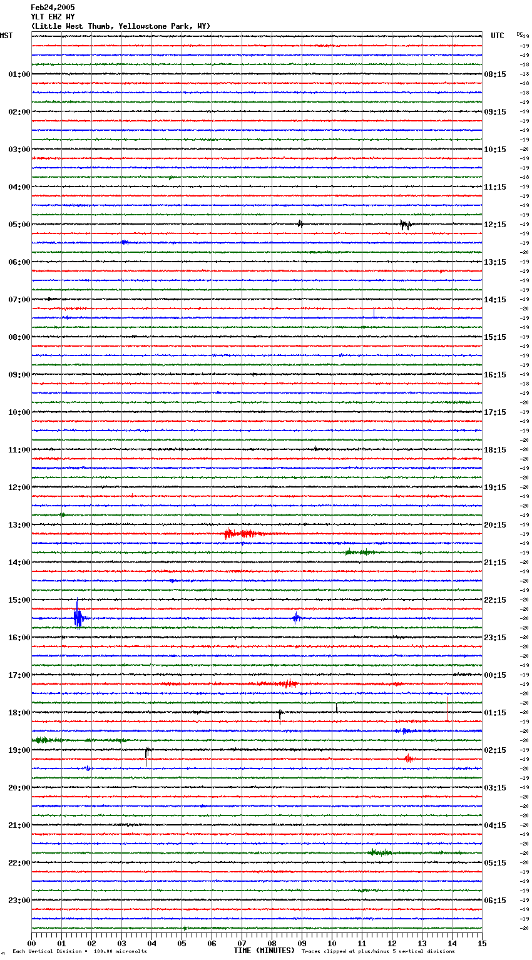Image resolution: width=532 pixels, height=960 pixels.
Task: Click the 13:00 MST time label
Action: (19, 525)
